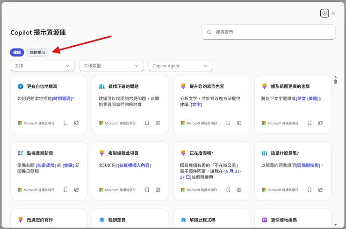Image resolution: width=346 pixels, height=229 pixels.
Task: Share the 更有自信地撰寫 prompt
Action: (x=76, y=123)
